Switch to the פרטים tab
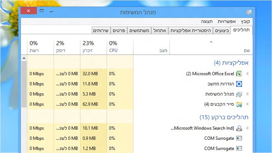This screenshot has height=153, width=272. pyautogui.click(x=119, y=30)
